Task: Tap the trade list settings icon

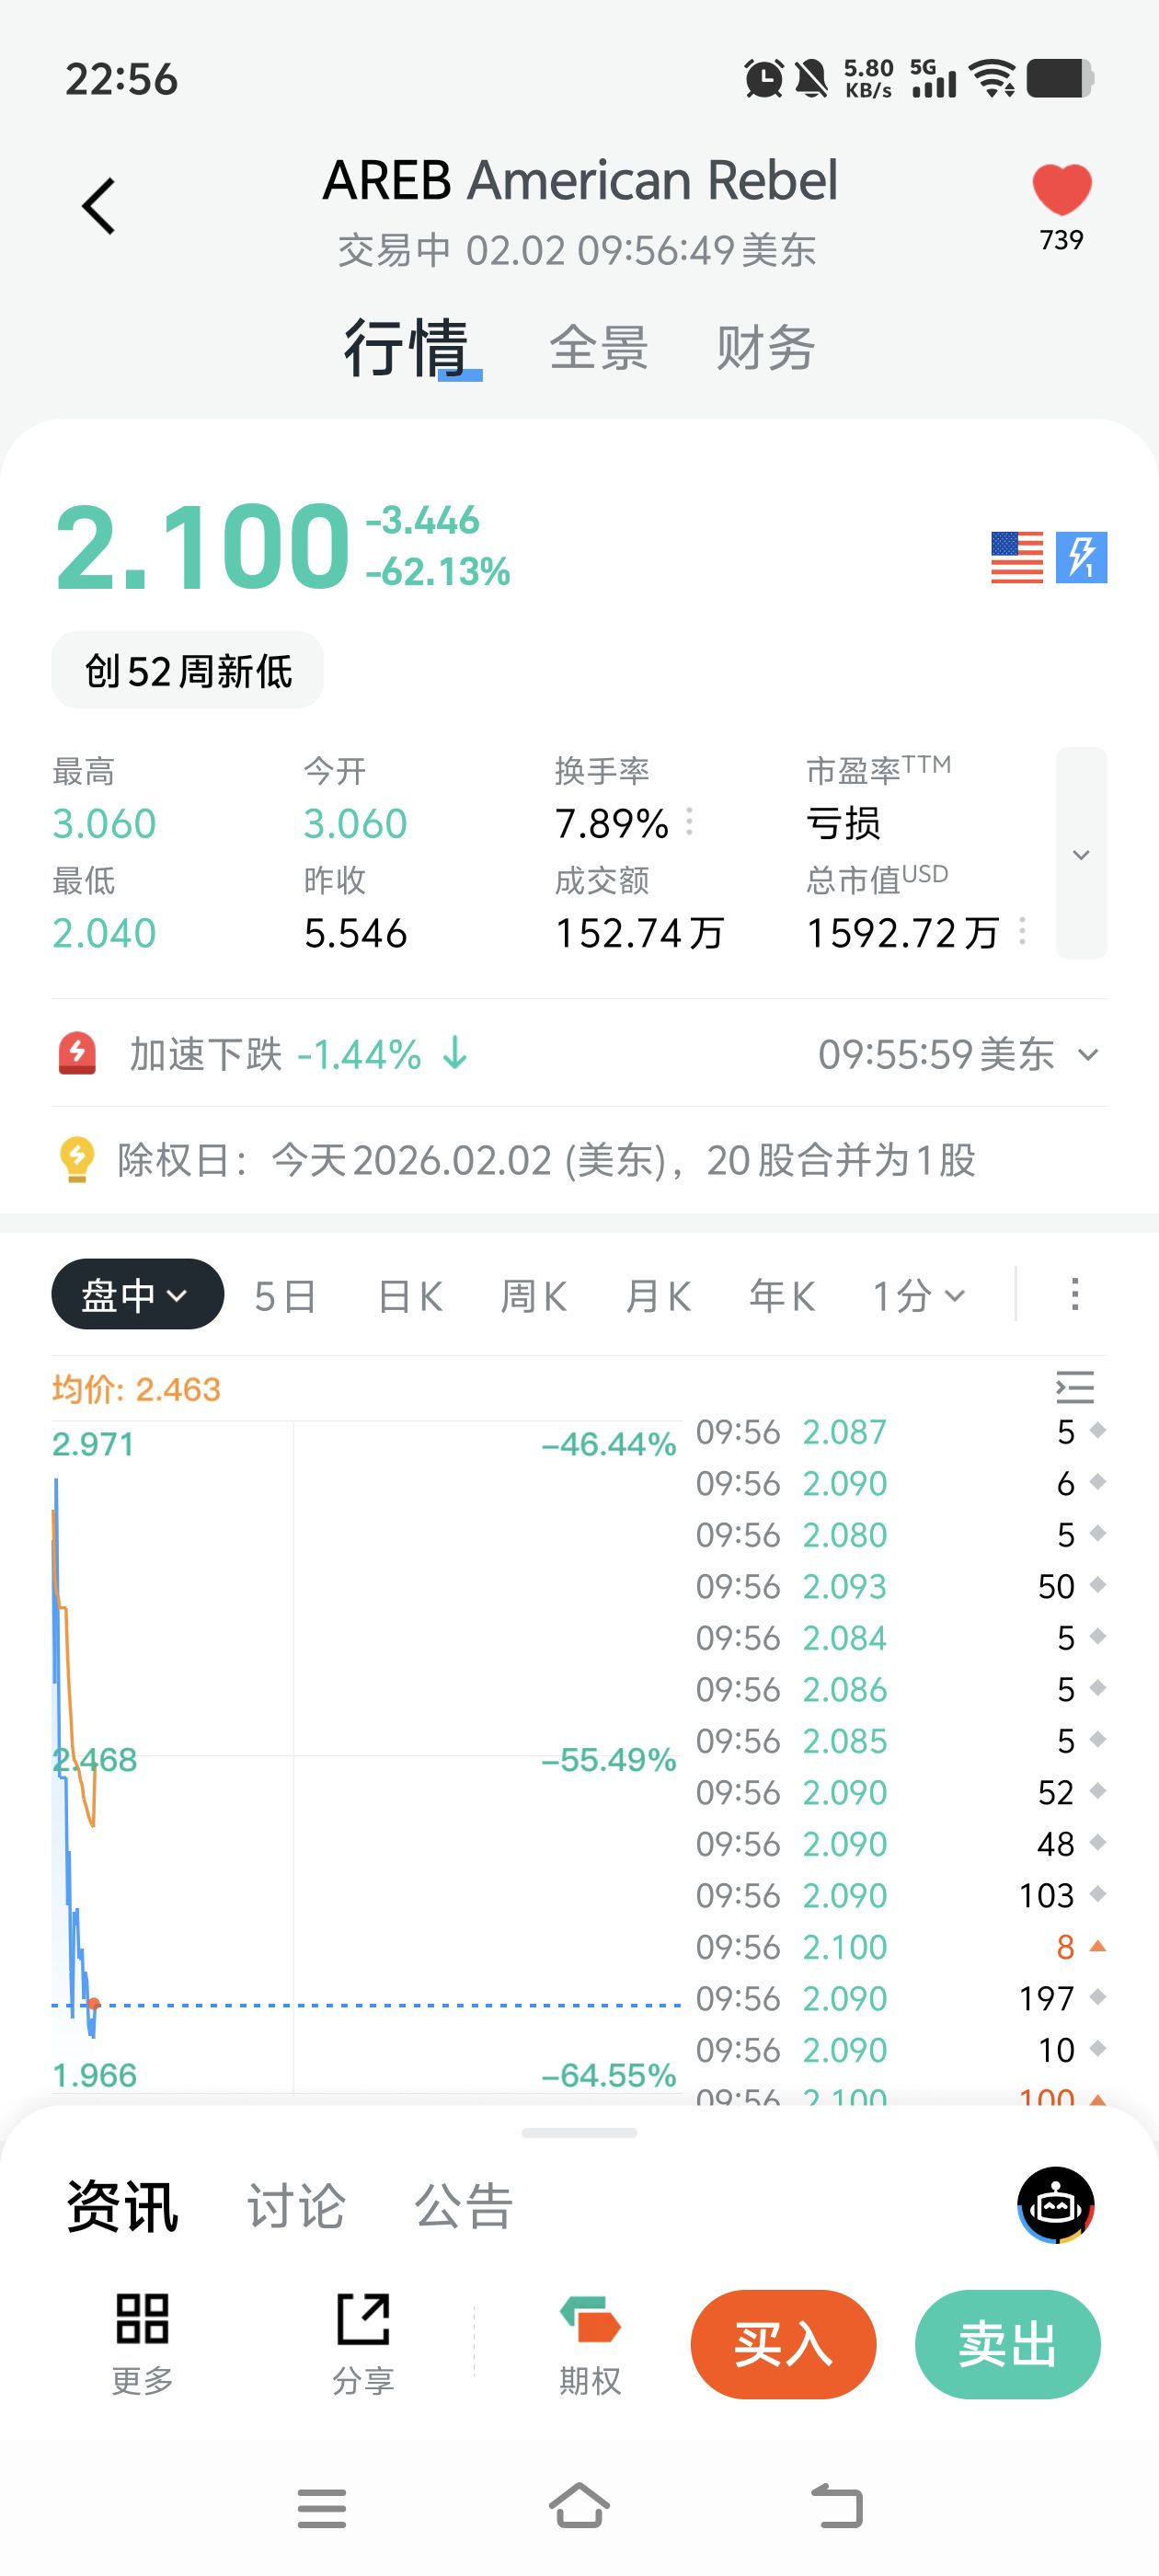Action: 1075,1387
